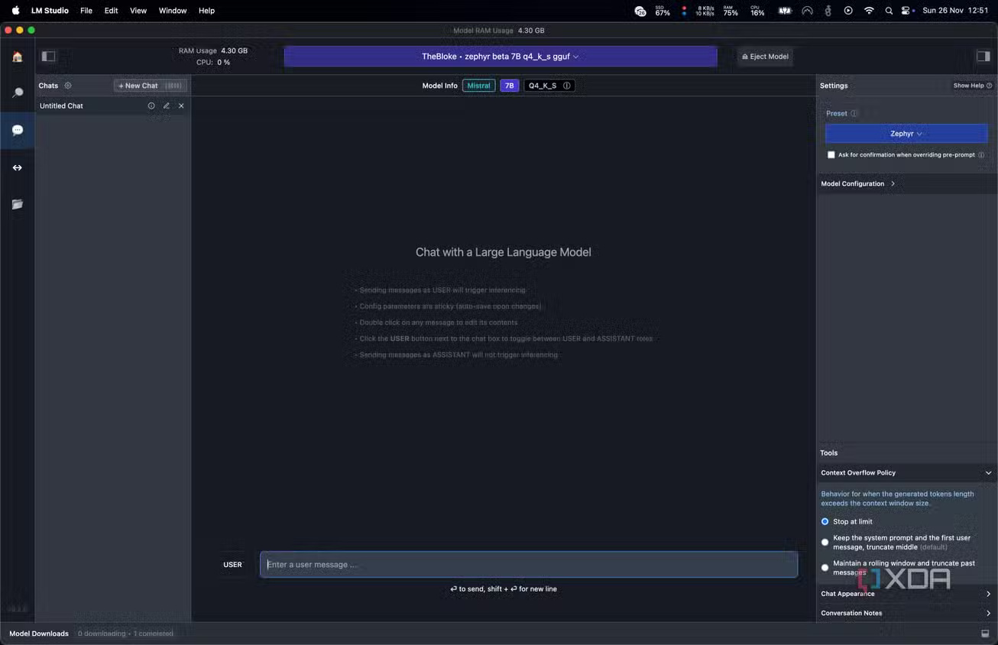Click the 7B model size tag
The height and width of the screenshot is (645, 998).
tap(509, 86)
